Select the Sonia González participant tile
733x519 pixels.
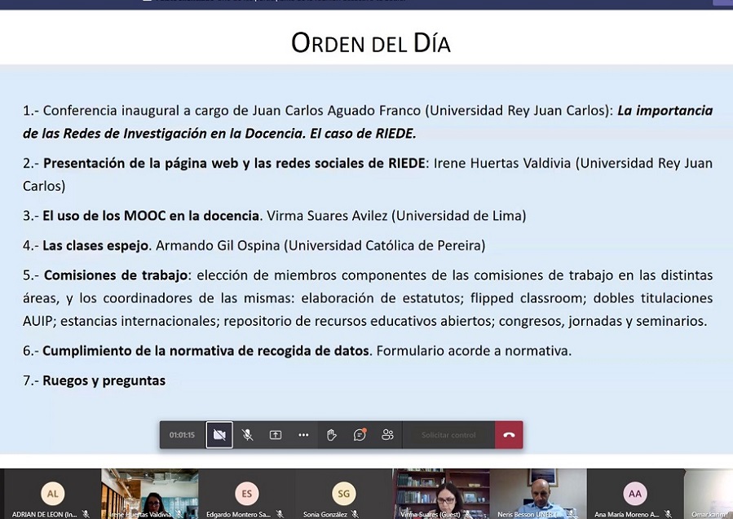343,494
